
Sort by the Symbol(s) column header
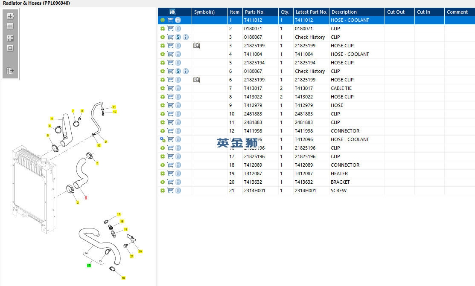210,12
